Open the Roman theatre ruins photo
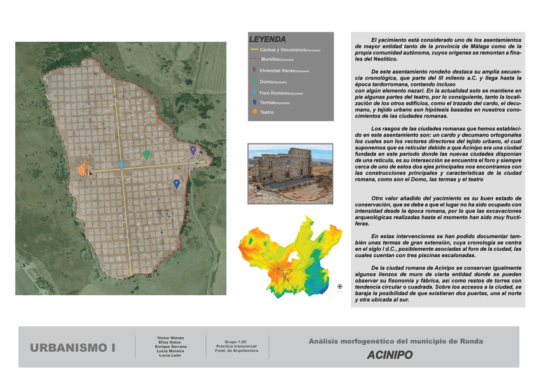The height and width of the screenshot is (381, 539). [x=290, y=173]
